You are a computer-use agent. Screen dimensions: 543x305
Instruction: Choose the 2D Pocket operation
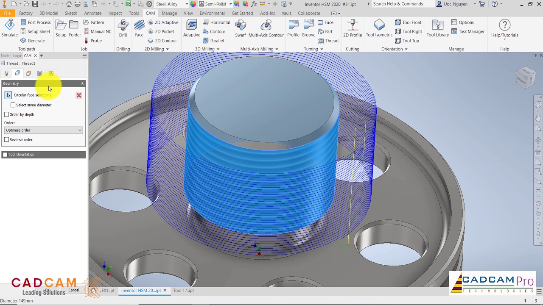(161, 32)
